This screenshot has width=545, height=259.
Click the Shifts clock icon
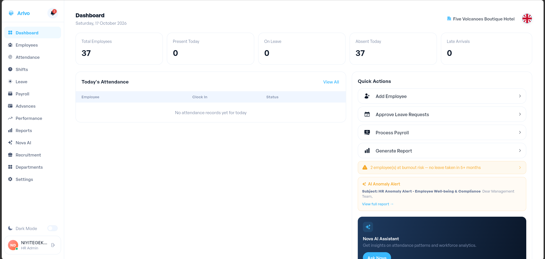click(x=10, y=69)
